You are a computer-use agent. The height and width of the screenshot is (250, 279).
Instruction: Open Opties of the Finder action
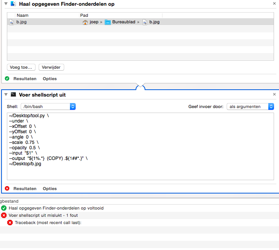coord(50,79)
